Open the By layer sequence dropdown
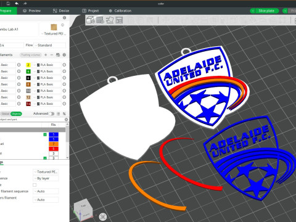The image size is (296, 222). 46,178
